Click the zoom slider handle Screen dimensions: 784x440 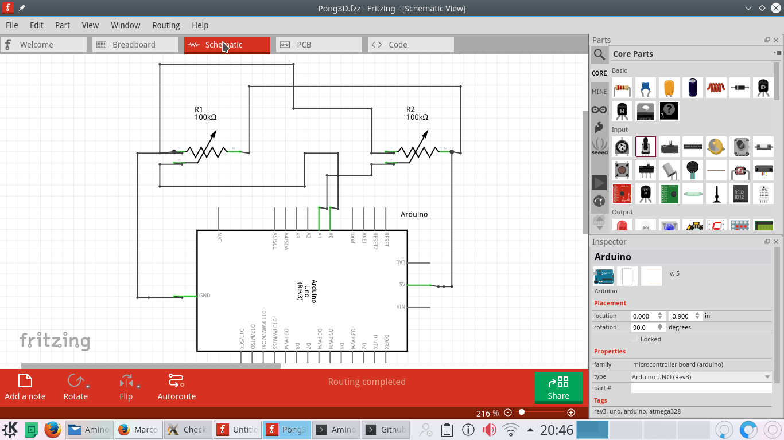[521, 412]
